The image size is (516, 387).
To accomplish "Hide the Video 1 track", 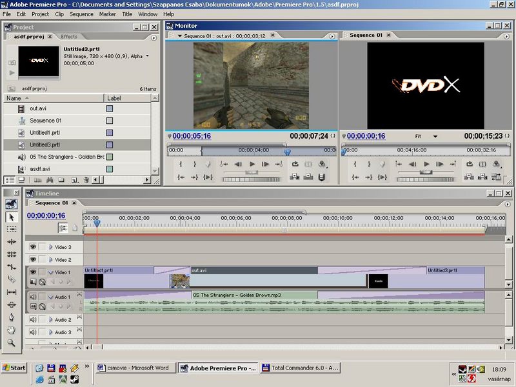I will coord(33,272).
